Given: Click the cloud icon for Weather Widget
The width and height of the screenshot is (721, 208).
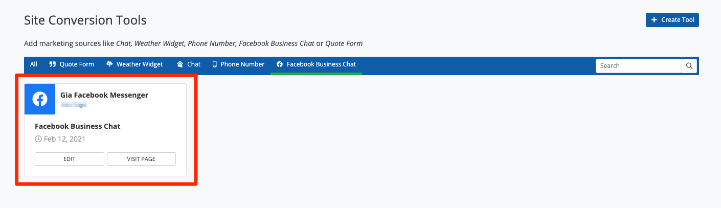Looking at the screenshot, I should [109, 64].
